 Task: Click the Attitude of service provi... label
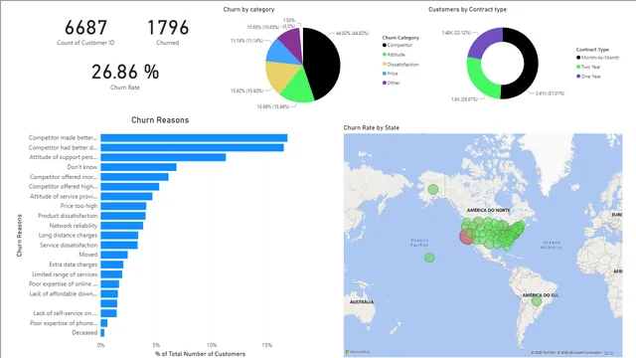(64, 197)
